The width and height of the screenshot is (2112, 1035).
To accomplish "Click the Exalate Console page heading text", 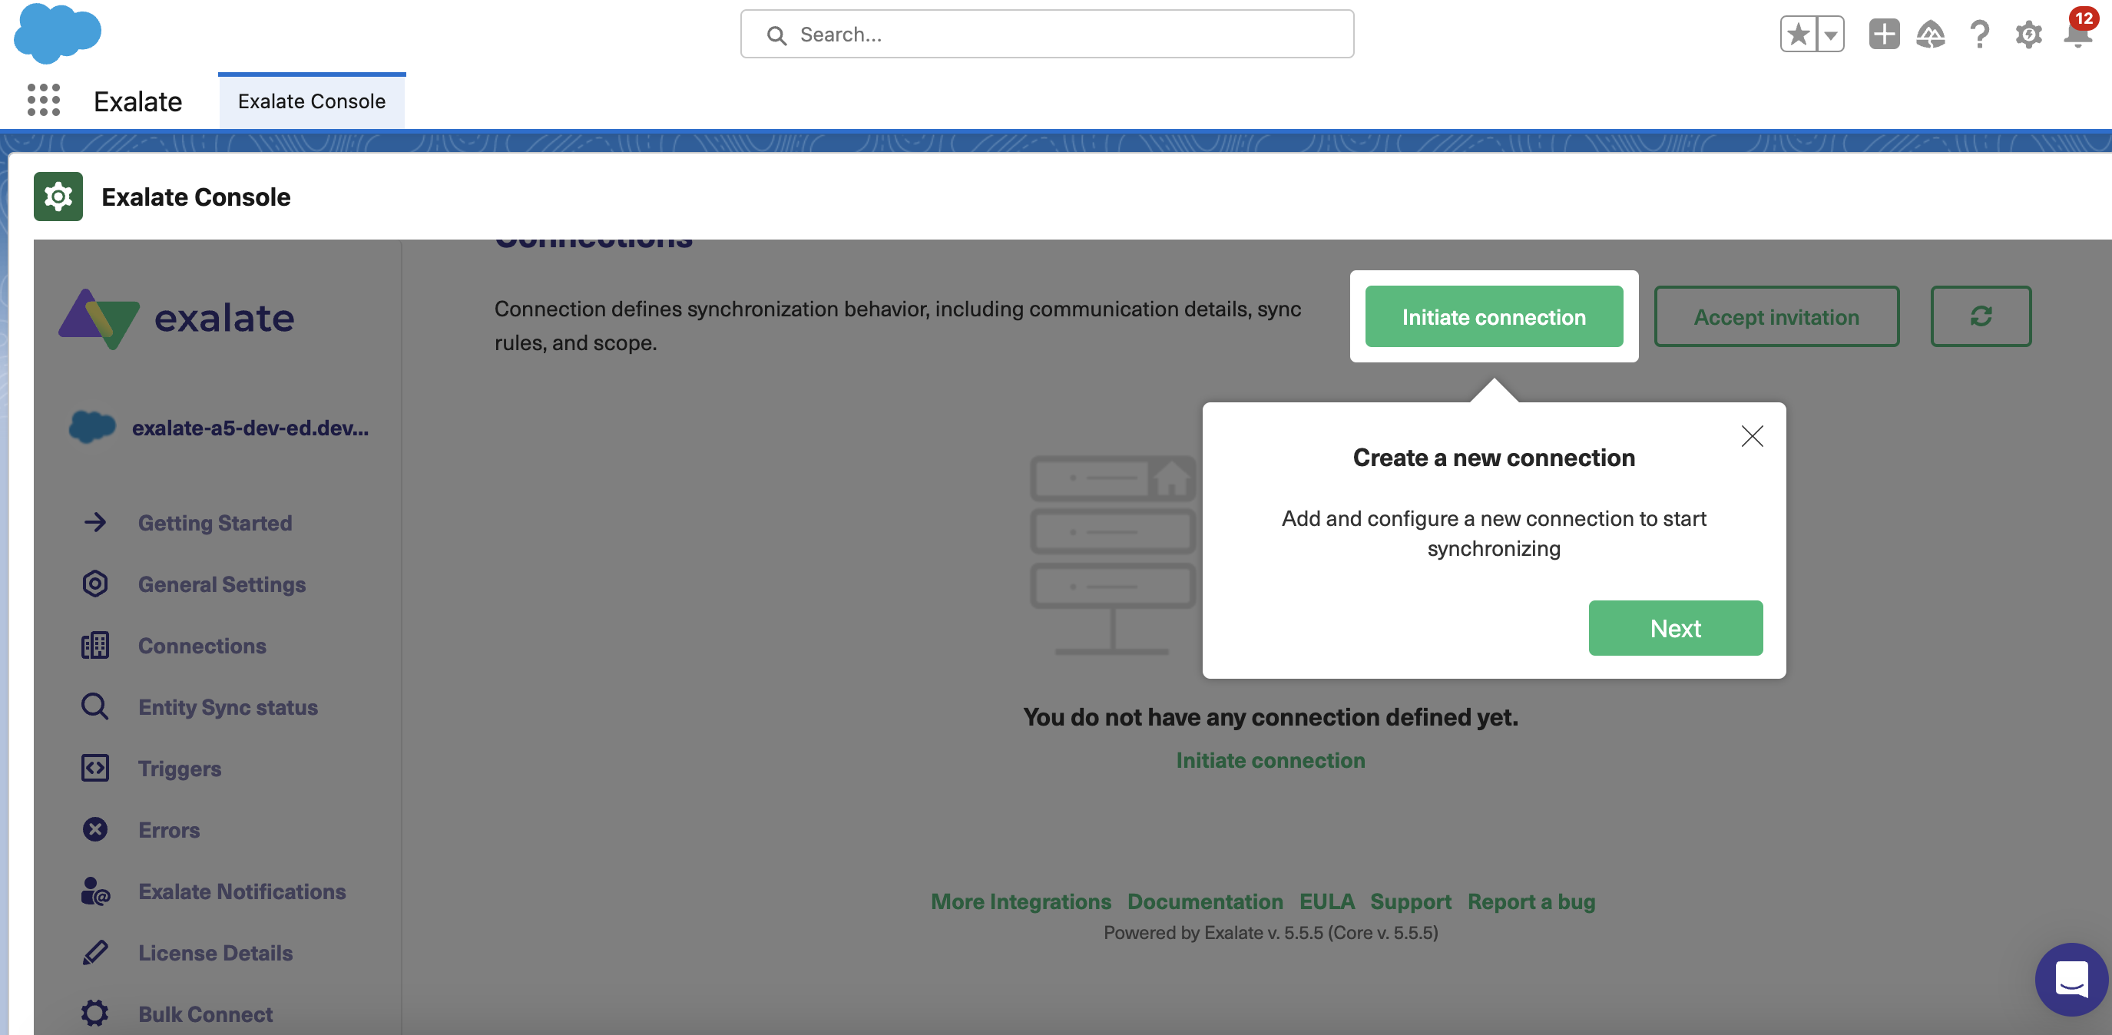I will pyautogui.click(x=196, y=197).
